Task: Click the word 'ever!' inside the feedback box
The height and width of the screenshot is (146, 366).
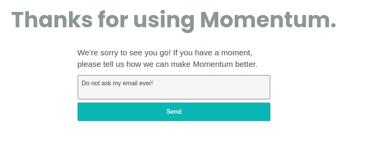Action: coord(146,83)
